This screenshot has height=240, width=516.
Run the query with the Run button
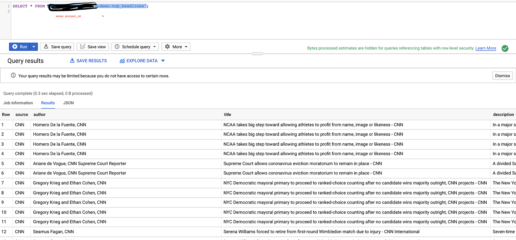click(20, 47)
